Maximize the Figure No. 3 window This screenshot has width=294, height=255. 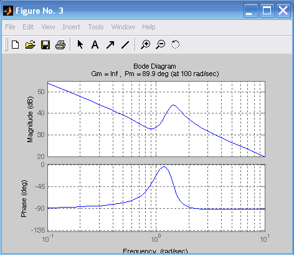[x=267, y=11]
